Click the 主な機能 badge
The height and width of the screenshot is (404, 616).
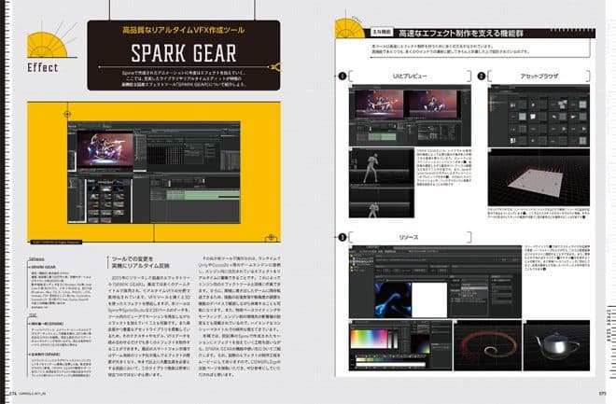[x=382, y=33]
